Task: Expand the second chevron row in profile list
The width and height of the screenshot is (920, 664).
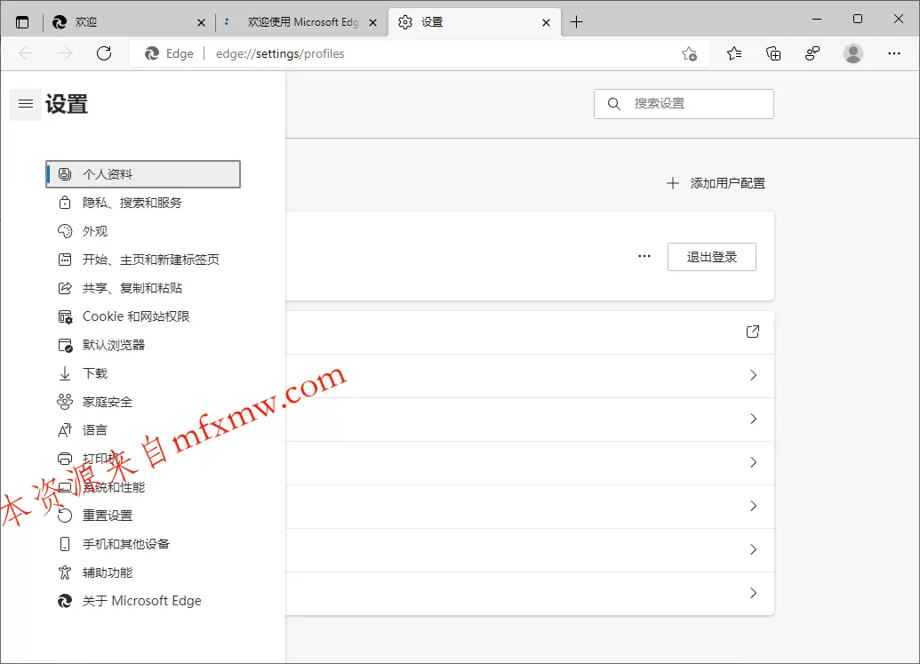Action: pos(754,419)
